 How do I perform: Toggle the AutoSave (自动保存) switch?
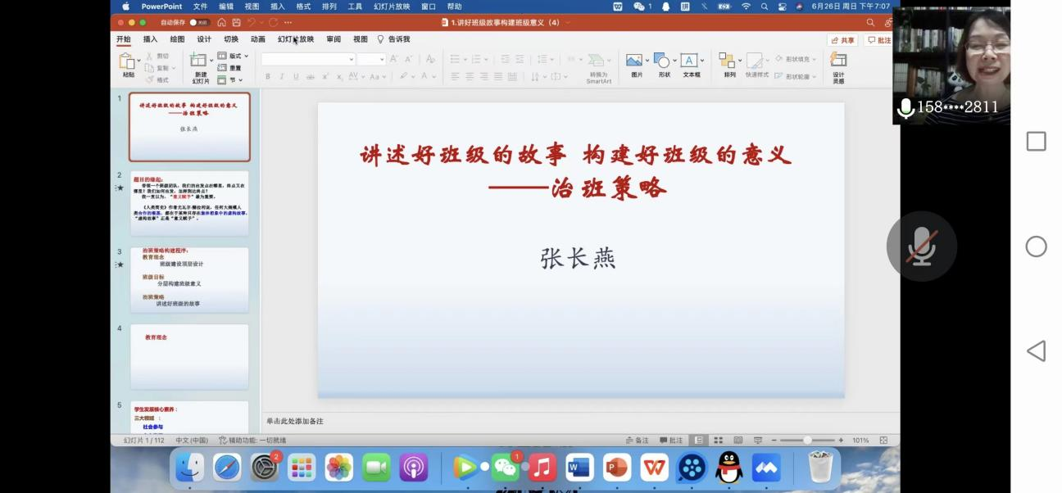[x=199, y=22]
